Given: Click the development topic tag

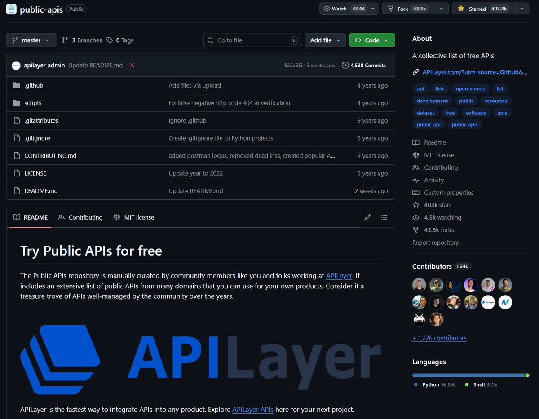Looking at the screenshot, I should coord(432,101).
